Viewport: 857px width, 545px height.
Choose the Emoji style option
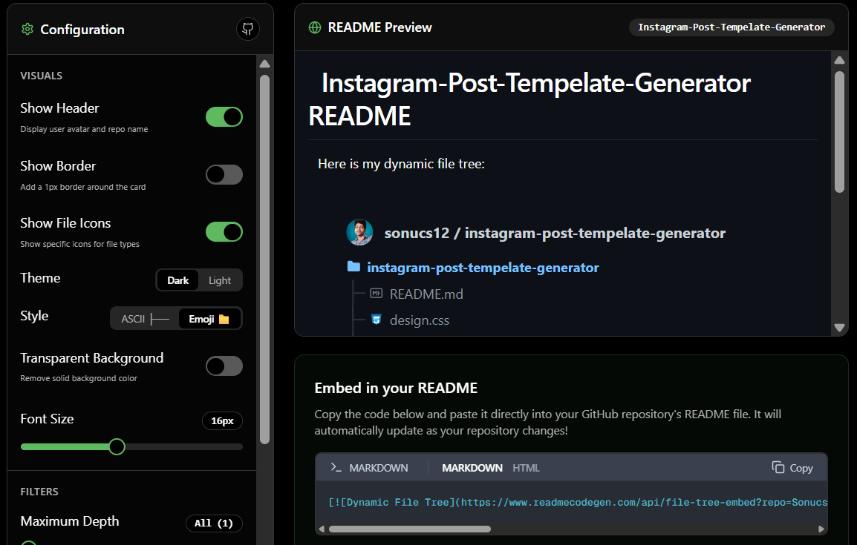coord(209,319)
